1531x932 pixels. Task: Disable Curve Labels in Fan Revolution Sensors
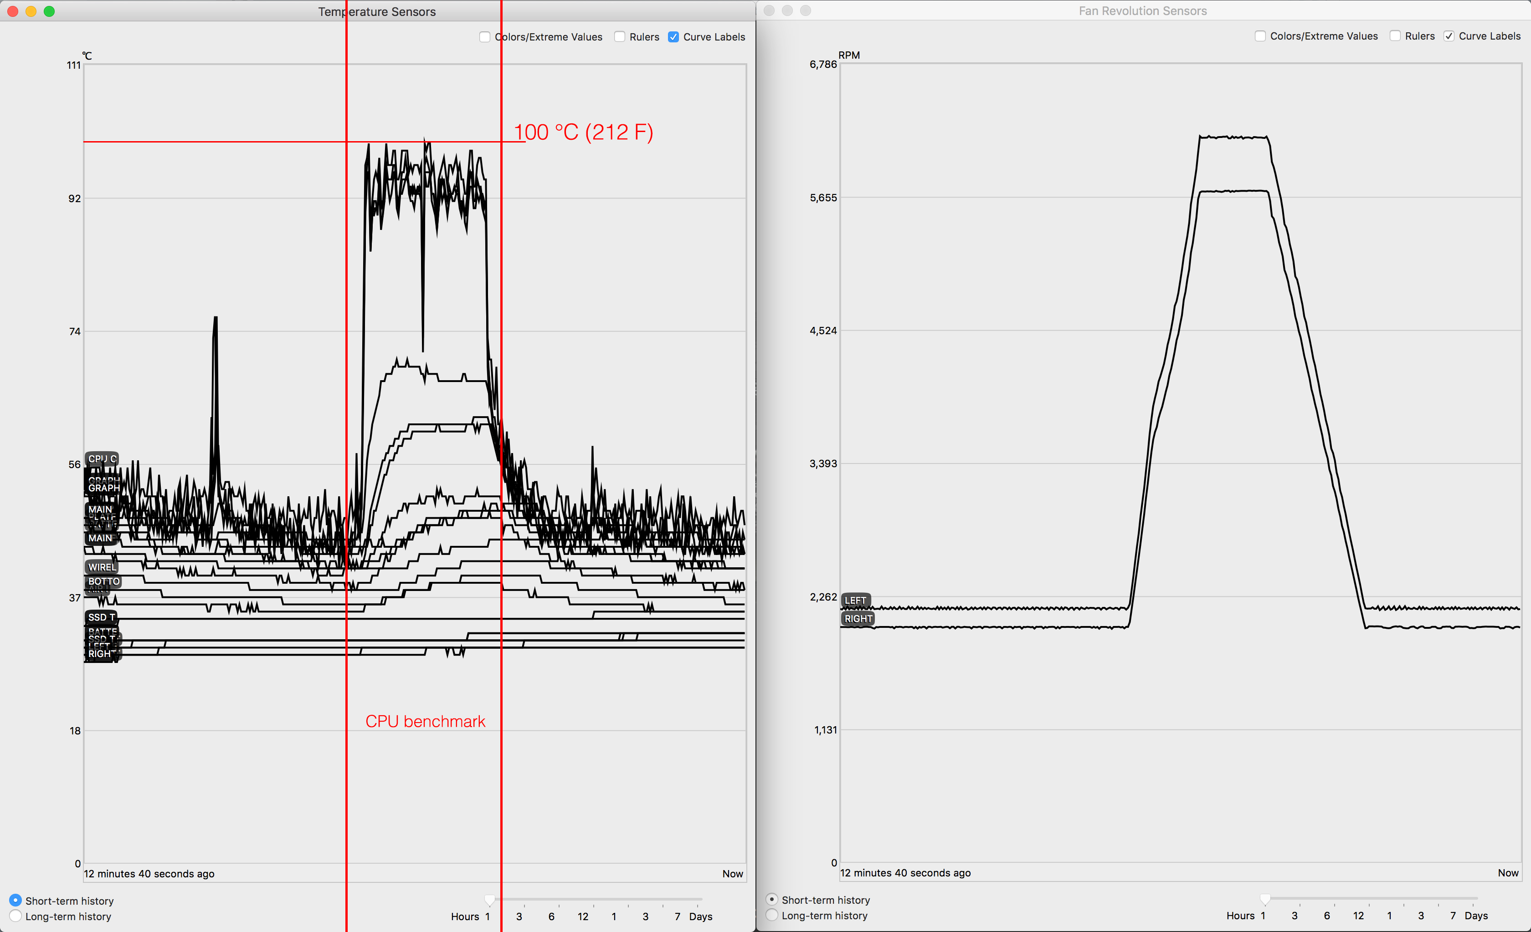(x=1449, y=36)
